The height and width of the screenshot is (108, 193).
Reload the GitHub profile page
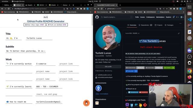click(102, 9)
